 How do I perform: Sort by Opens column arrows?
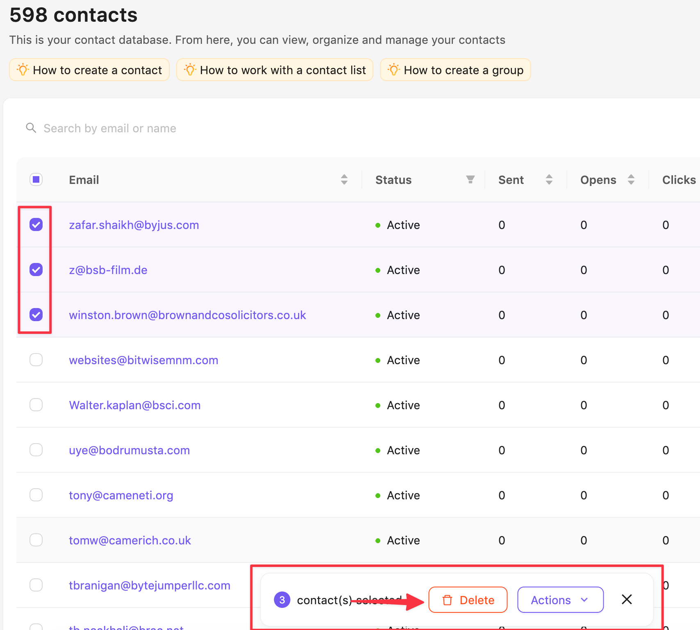(x=631, y=179)
